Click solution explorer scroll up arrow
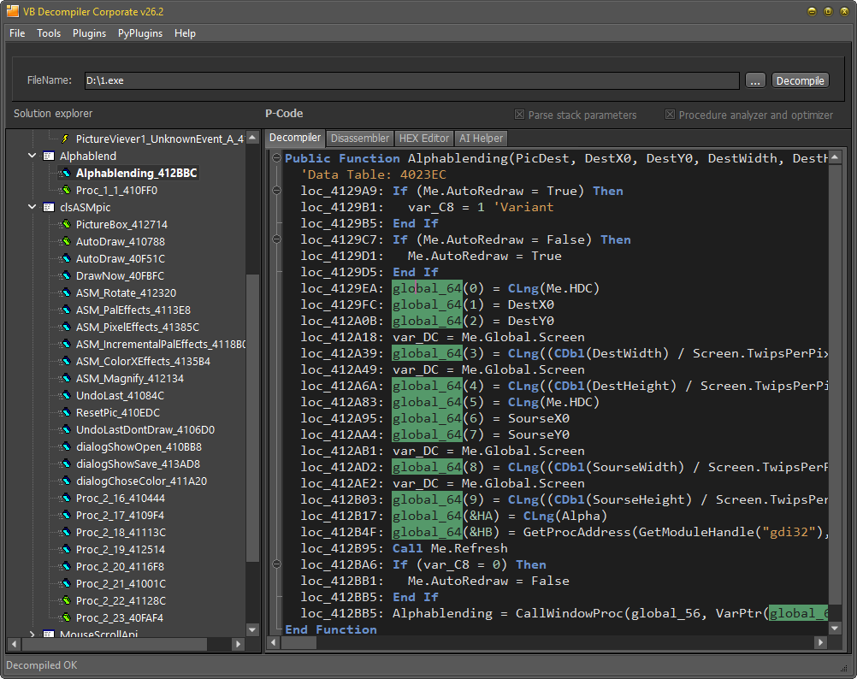This screenshot has width=857, height=679. pyautogui.click(x=252, y=137)
